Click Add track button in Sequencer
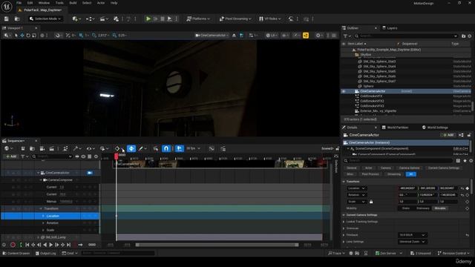475x267 pixels. (11, 156)
